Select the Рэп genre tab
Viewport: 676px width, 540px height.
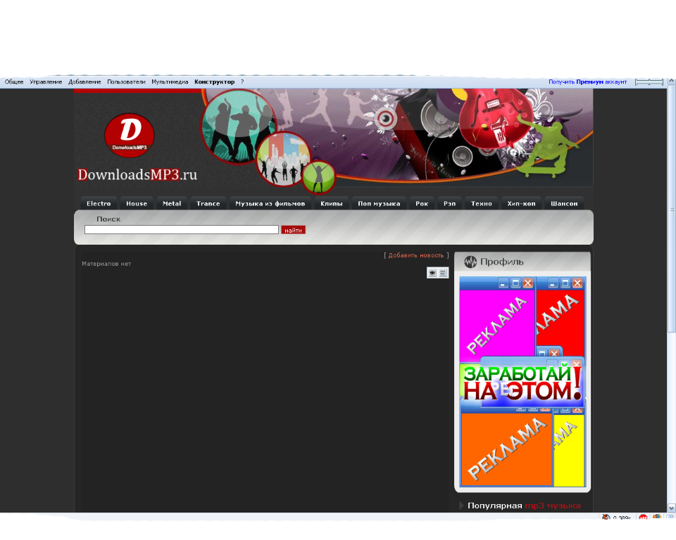[x=450, y=203]
